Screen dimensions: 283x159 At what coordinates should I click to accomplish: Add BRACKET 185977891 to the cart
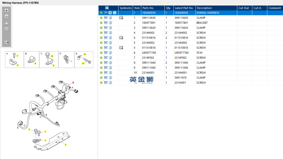[106, 23]
